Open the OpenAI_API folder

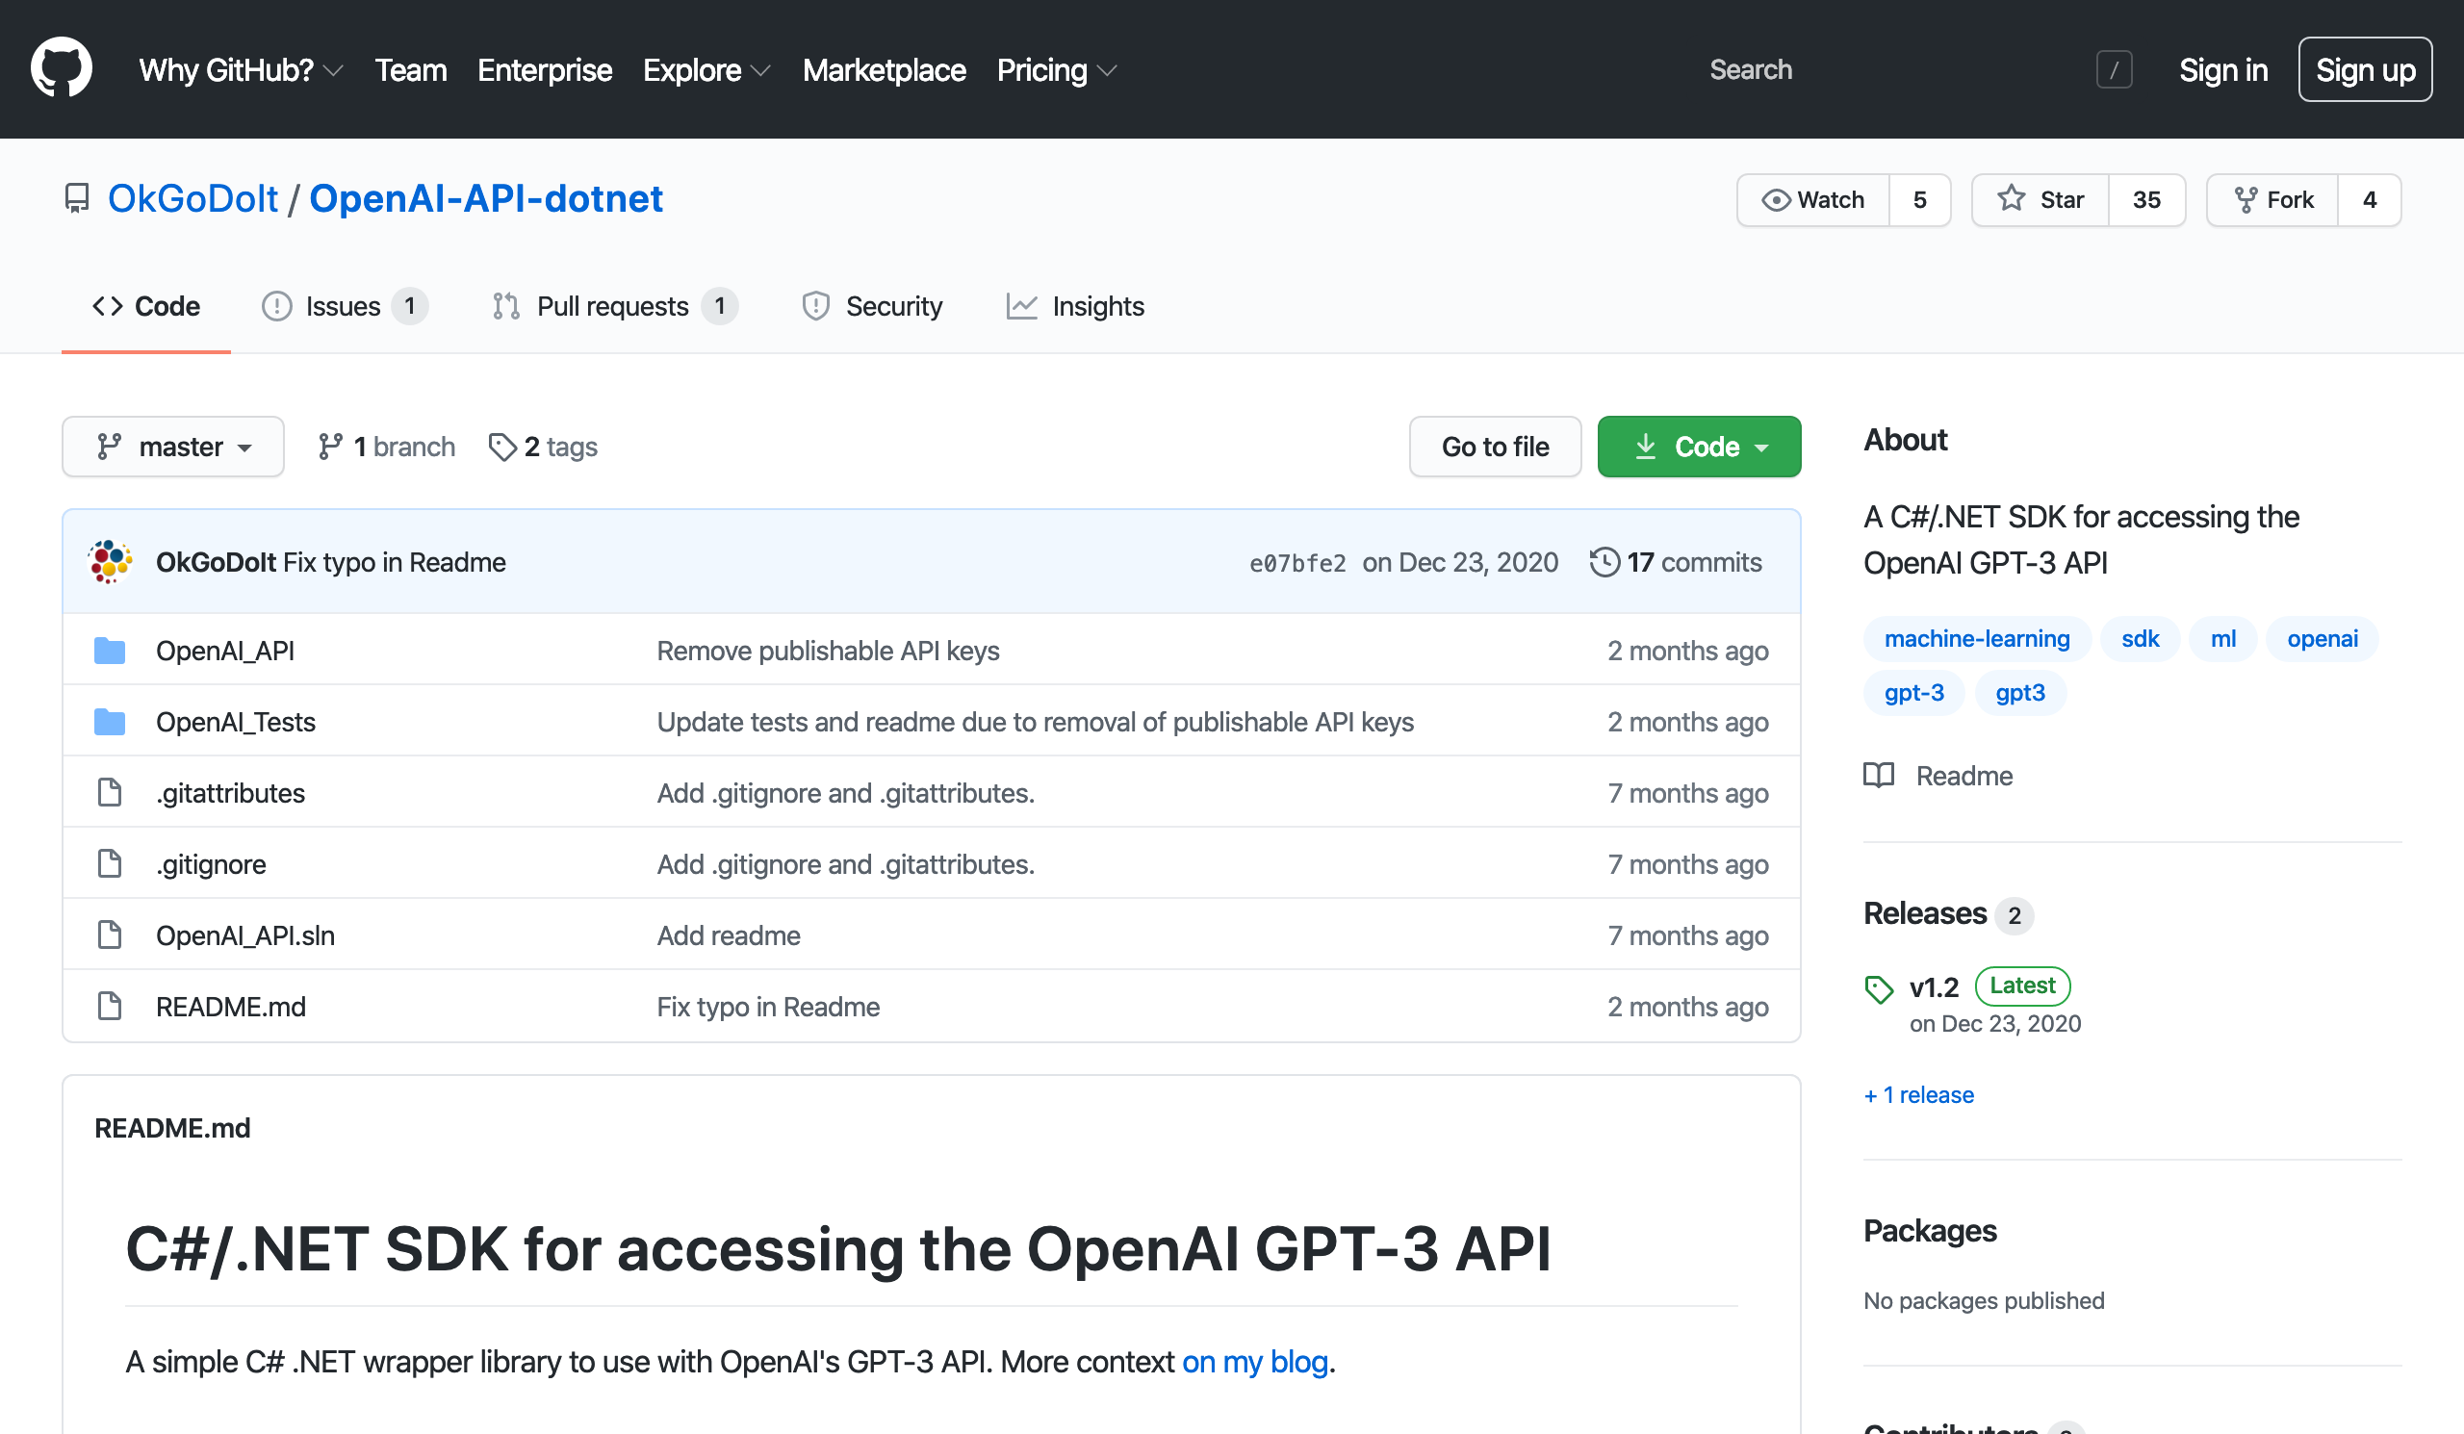225,649
